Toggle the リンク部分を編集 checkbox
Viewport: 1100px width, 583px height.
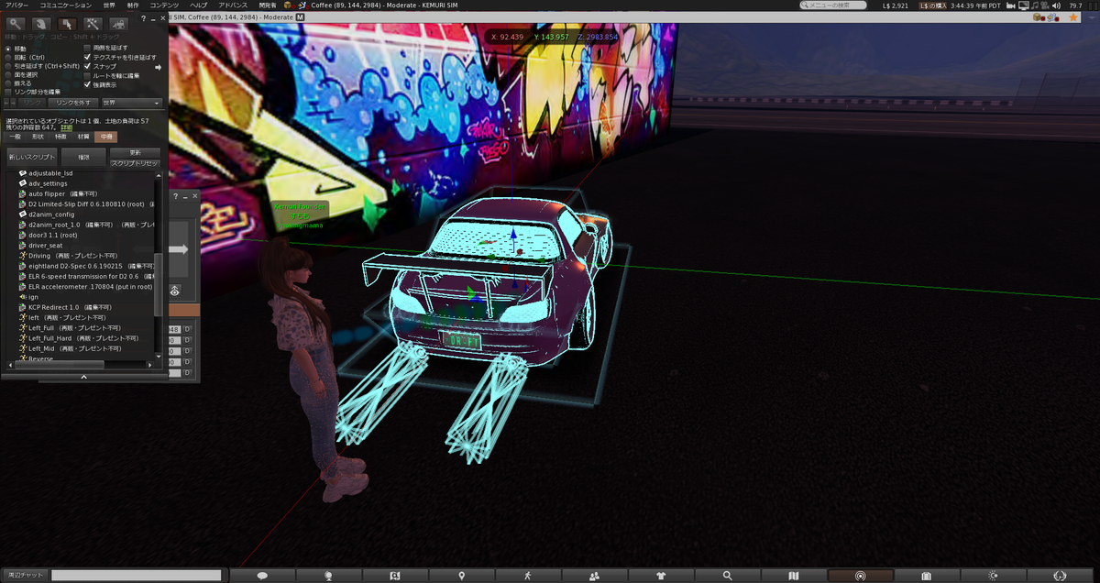pyautogui.click(x=8, y=93)
